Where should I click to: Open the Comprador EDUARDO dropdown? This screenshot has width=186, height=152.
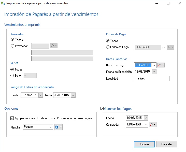click(146, 125)
